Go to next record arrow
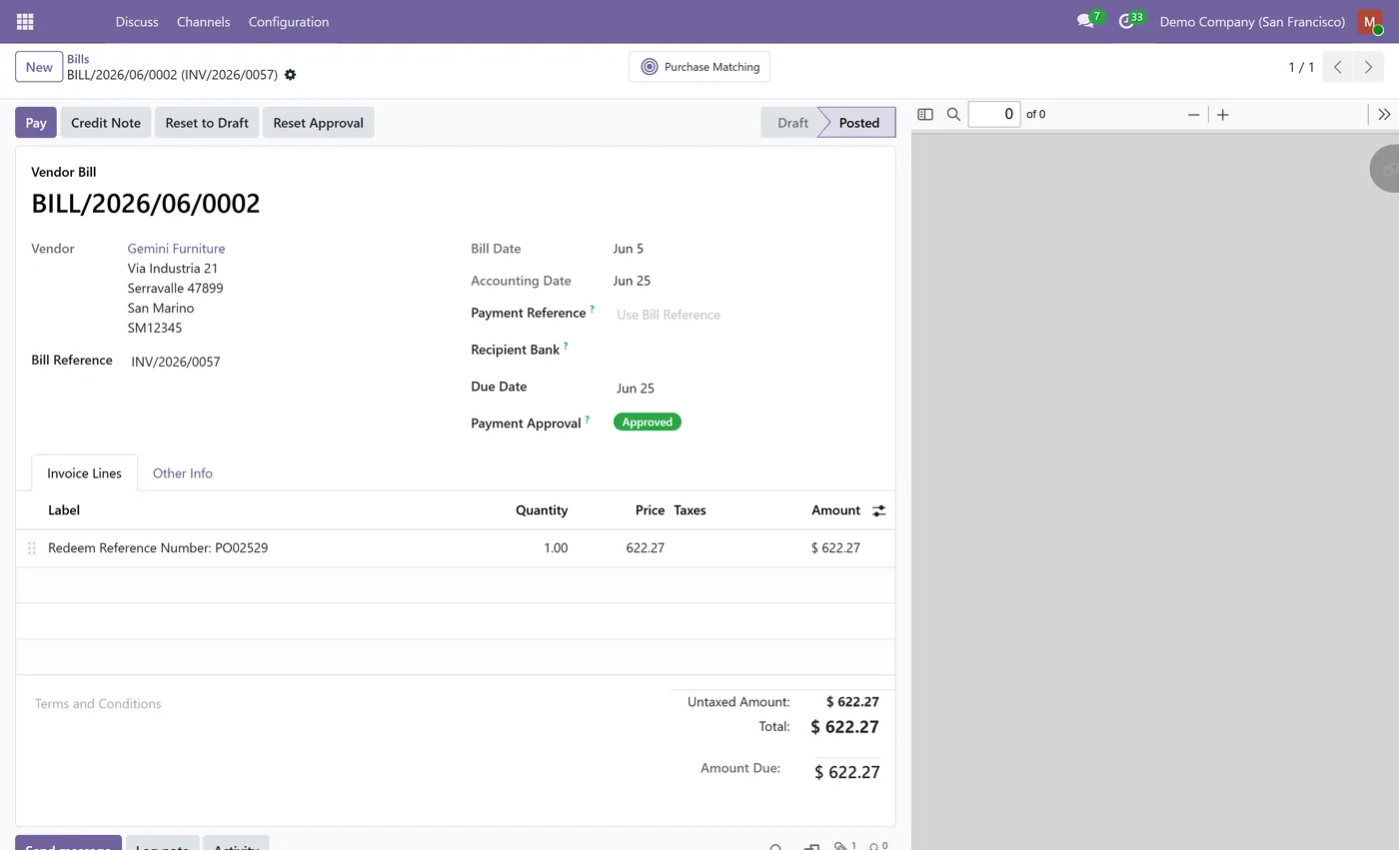 click(1368, 67)
